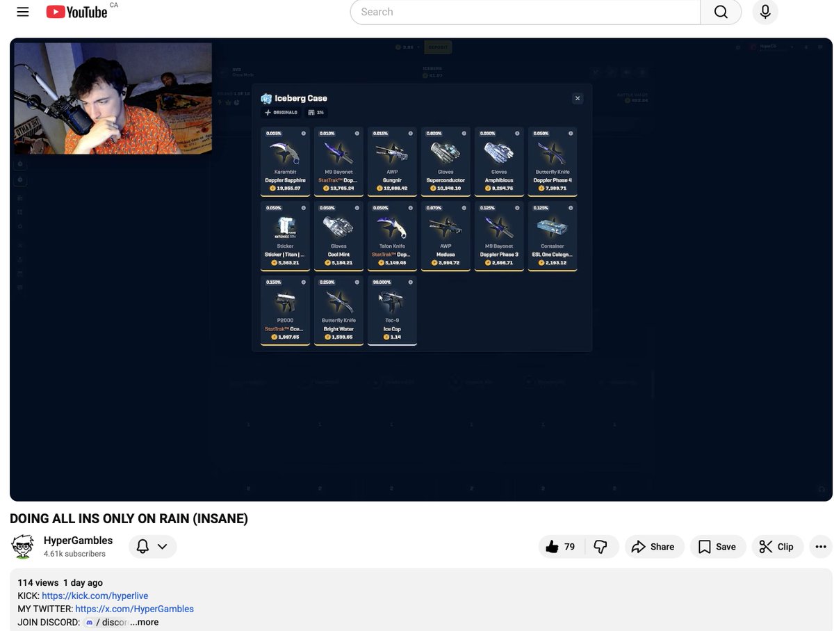This screenshot has height=631, width=834.
Task: Select M9 Bayonet Doppler Phase 3 card
Action: (499, 236)
